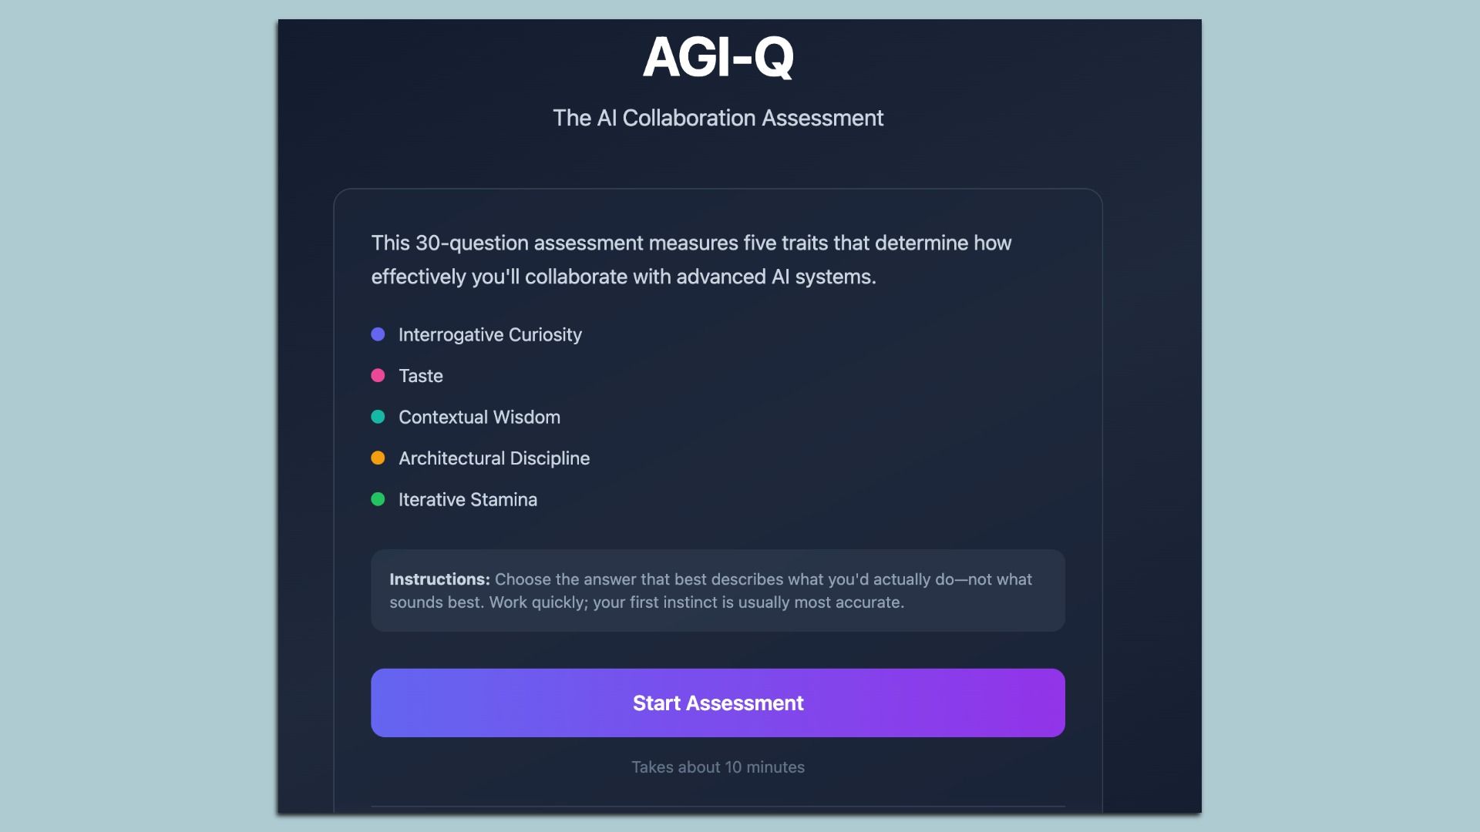Select the Contextual Wisdom trait

[x=479, y=417]
